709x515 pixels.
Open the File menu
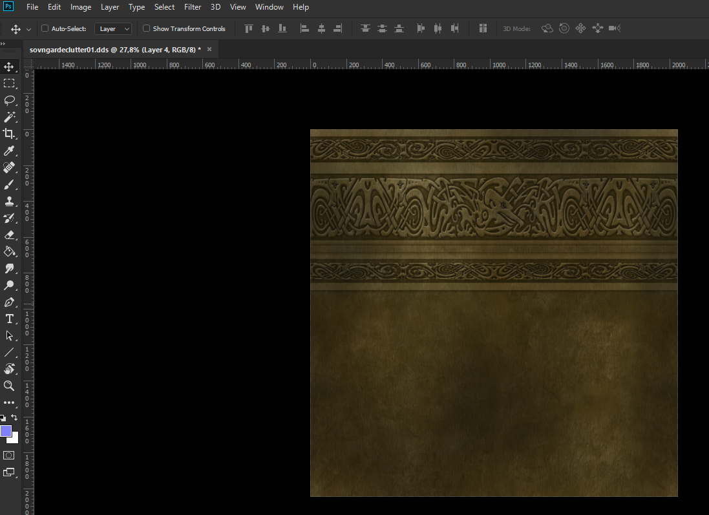[x=32, y=6]
